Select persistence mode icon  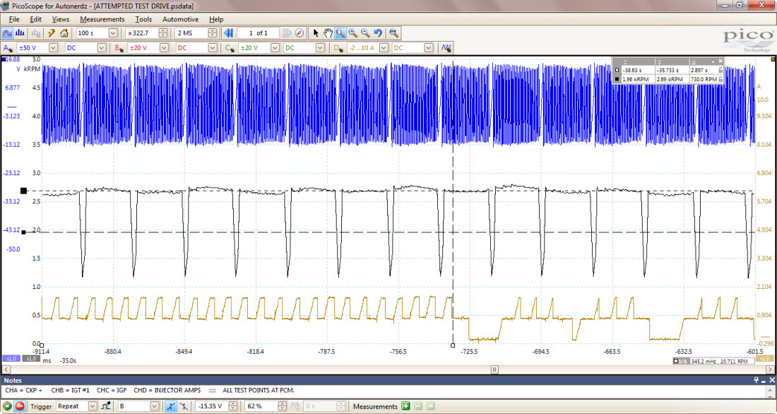point(35,33)
